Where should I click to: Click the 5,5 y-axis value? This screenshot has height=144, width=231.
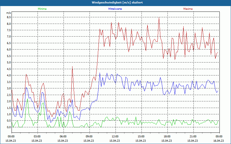click(9, 56)
